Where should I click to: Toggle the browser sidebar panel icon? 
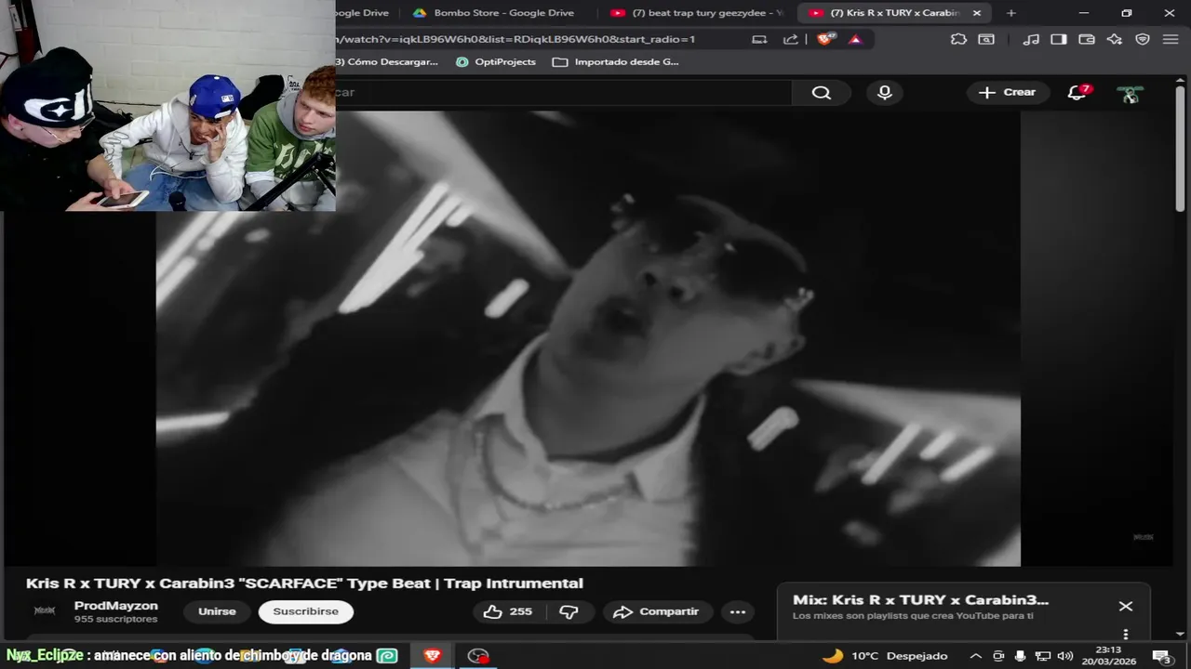tap(1059, 39)
